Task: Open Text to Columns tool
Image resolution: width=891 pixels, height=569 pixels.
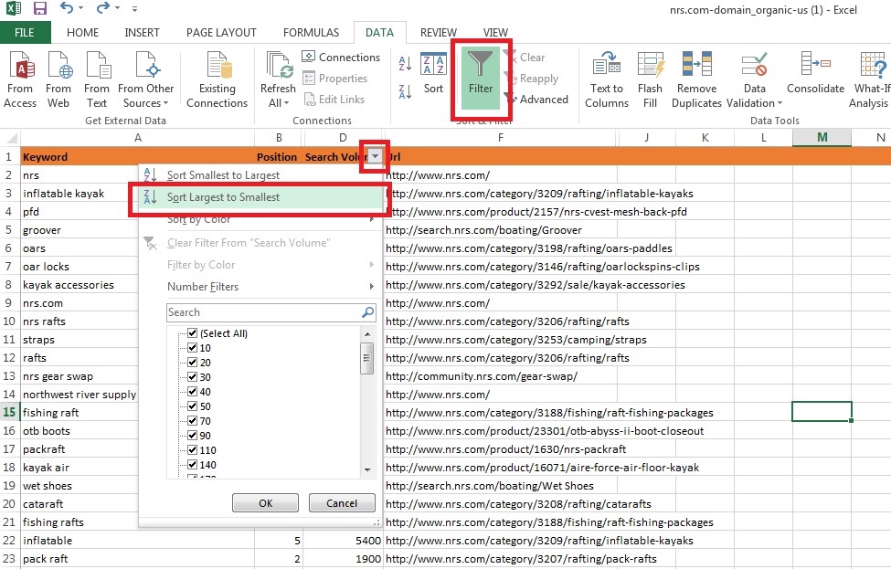Action: tap(606, 66)
